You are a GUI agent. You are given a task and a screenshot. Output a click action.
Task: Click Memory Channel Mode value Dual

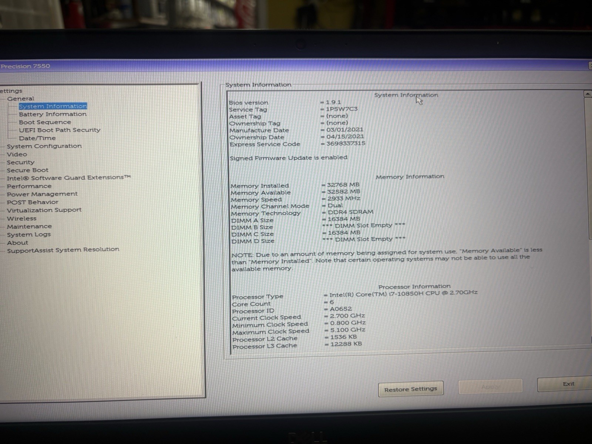coord(335,205)
